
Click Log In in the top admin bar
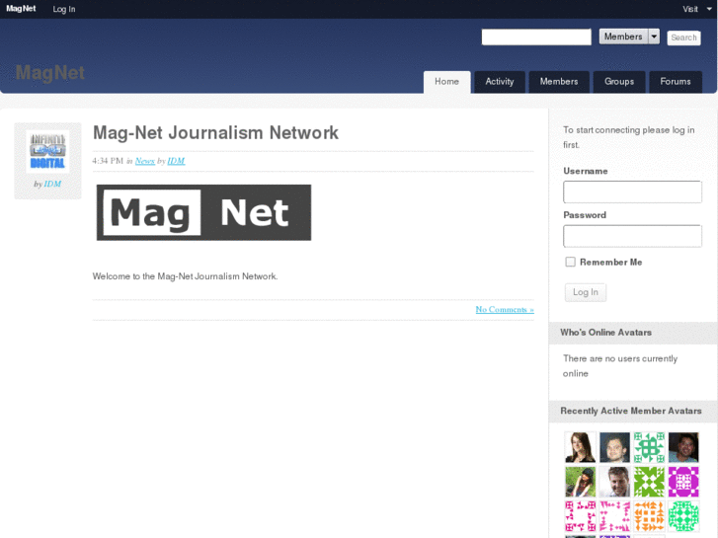(63, 9)
